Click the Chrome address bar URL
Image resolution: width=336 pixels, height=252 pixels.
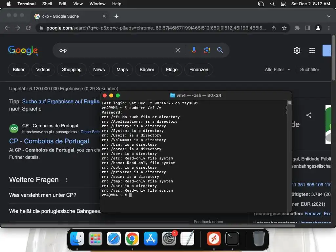point(156,28)
